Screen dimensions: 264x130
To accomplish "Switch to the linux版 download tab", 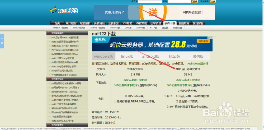I will tap(127, 56).
